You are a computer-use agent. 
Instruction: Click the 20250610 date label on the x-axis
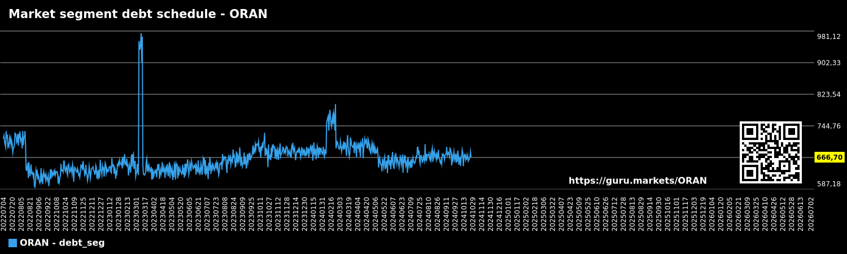coord(597,213)
